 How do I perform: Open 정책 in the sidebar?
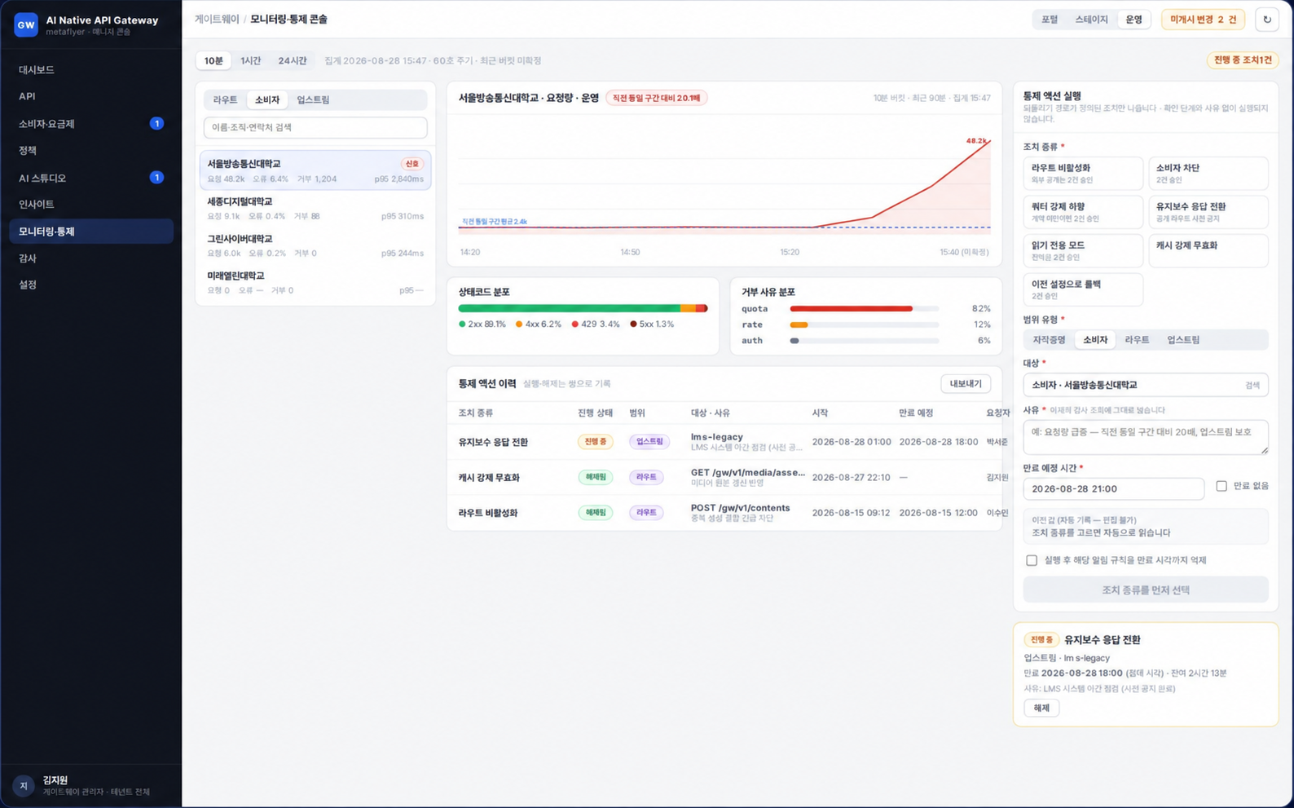91,151
